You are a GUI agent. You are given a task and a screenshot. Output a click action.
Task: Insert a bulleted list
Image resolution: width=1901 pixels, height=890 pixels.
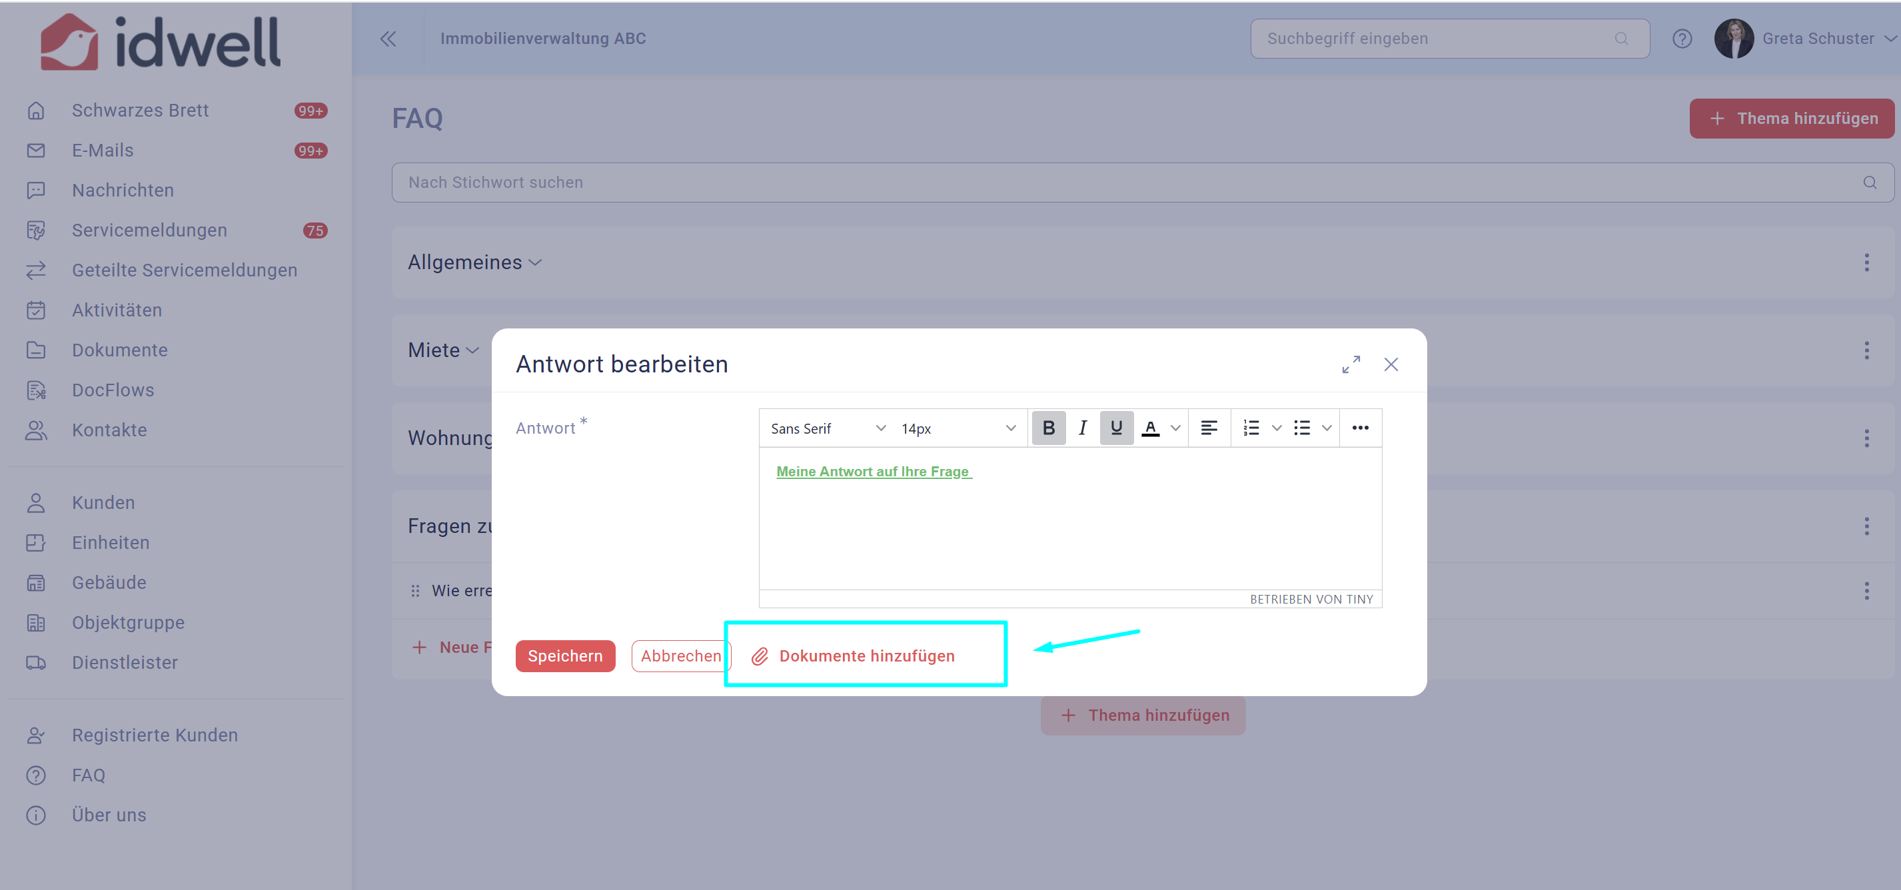[1302, 428]
